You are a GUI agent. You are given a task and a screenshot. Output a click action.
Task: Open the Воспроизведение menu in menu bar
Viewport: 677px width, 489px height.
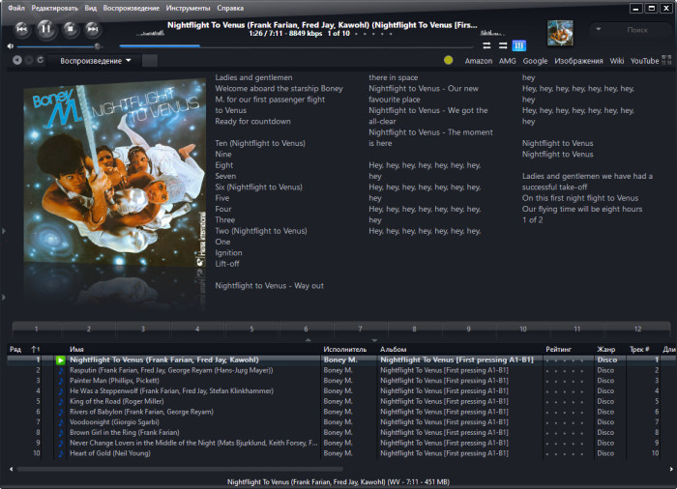(131, 8)
